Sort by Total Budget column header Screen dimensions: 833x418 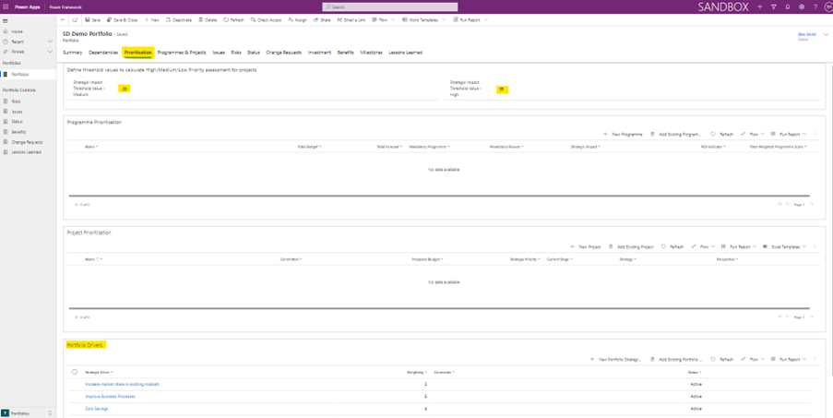click(309, 146)
